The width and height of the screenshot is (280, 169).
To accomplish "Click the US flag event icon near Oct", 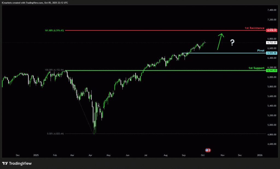I will tap(208, 150).
